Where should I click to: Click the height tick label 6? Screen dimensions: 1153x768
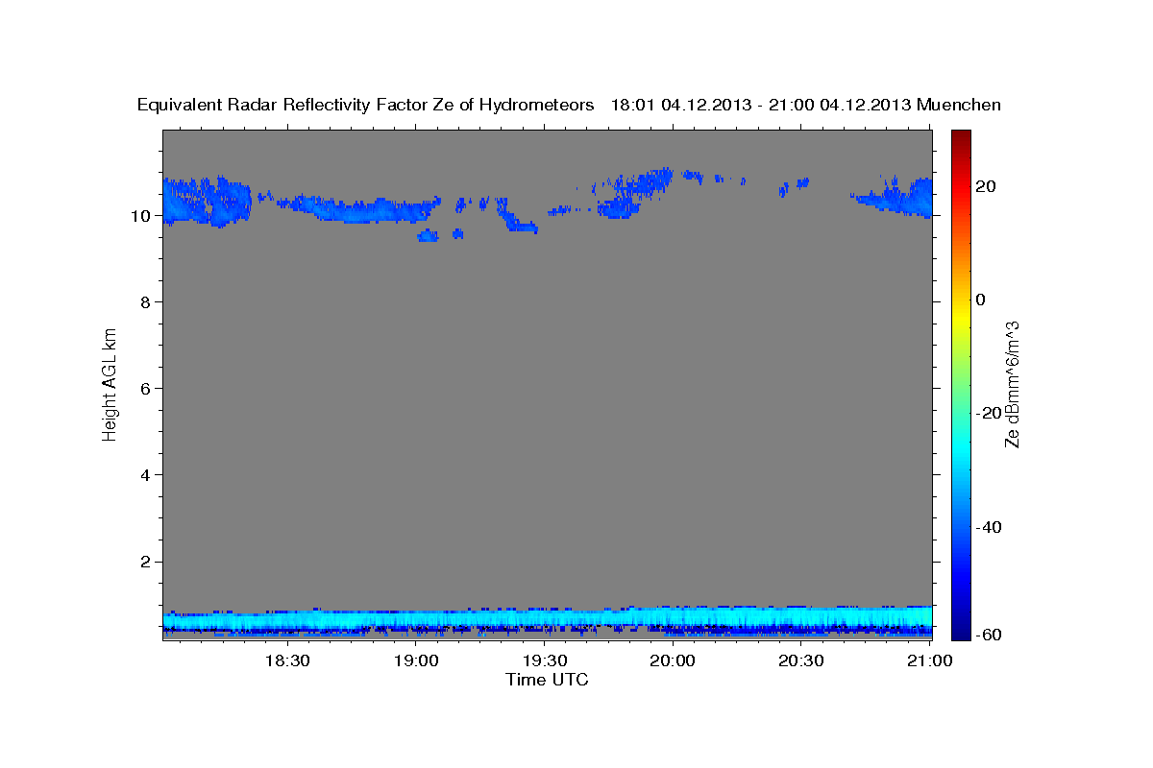pyautogui.click(x=148, y=388)
